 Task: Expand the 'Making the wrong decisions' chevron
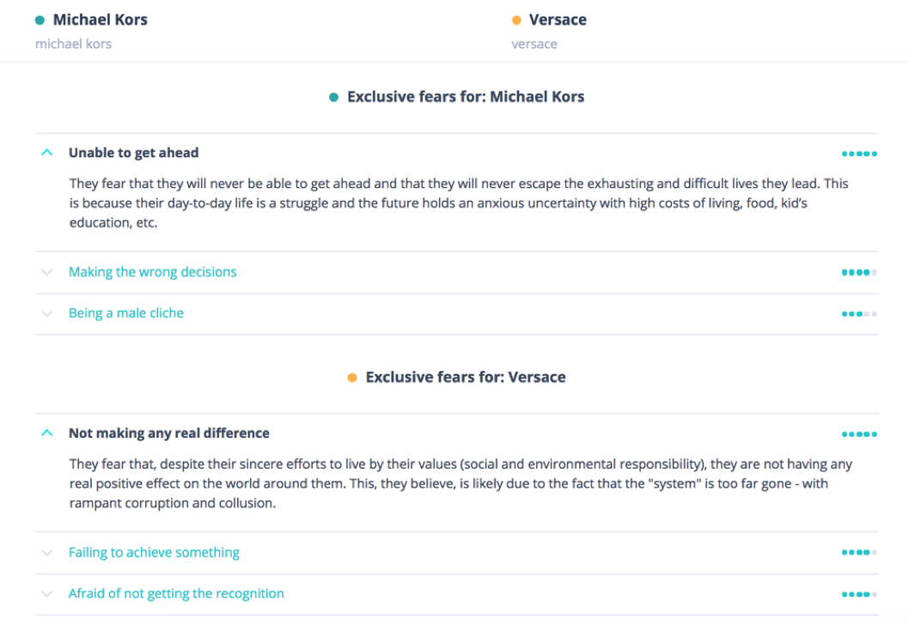click(x=47, y=272)
